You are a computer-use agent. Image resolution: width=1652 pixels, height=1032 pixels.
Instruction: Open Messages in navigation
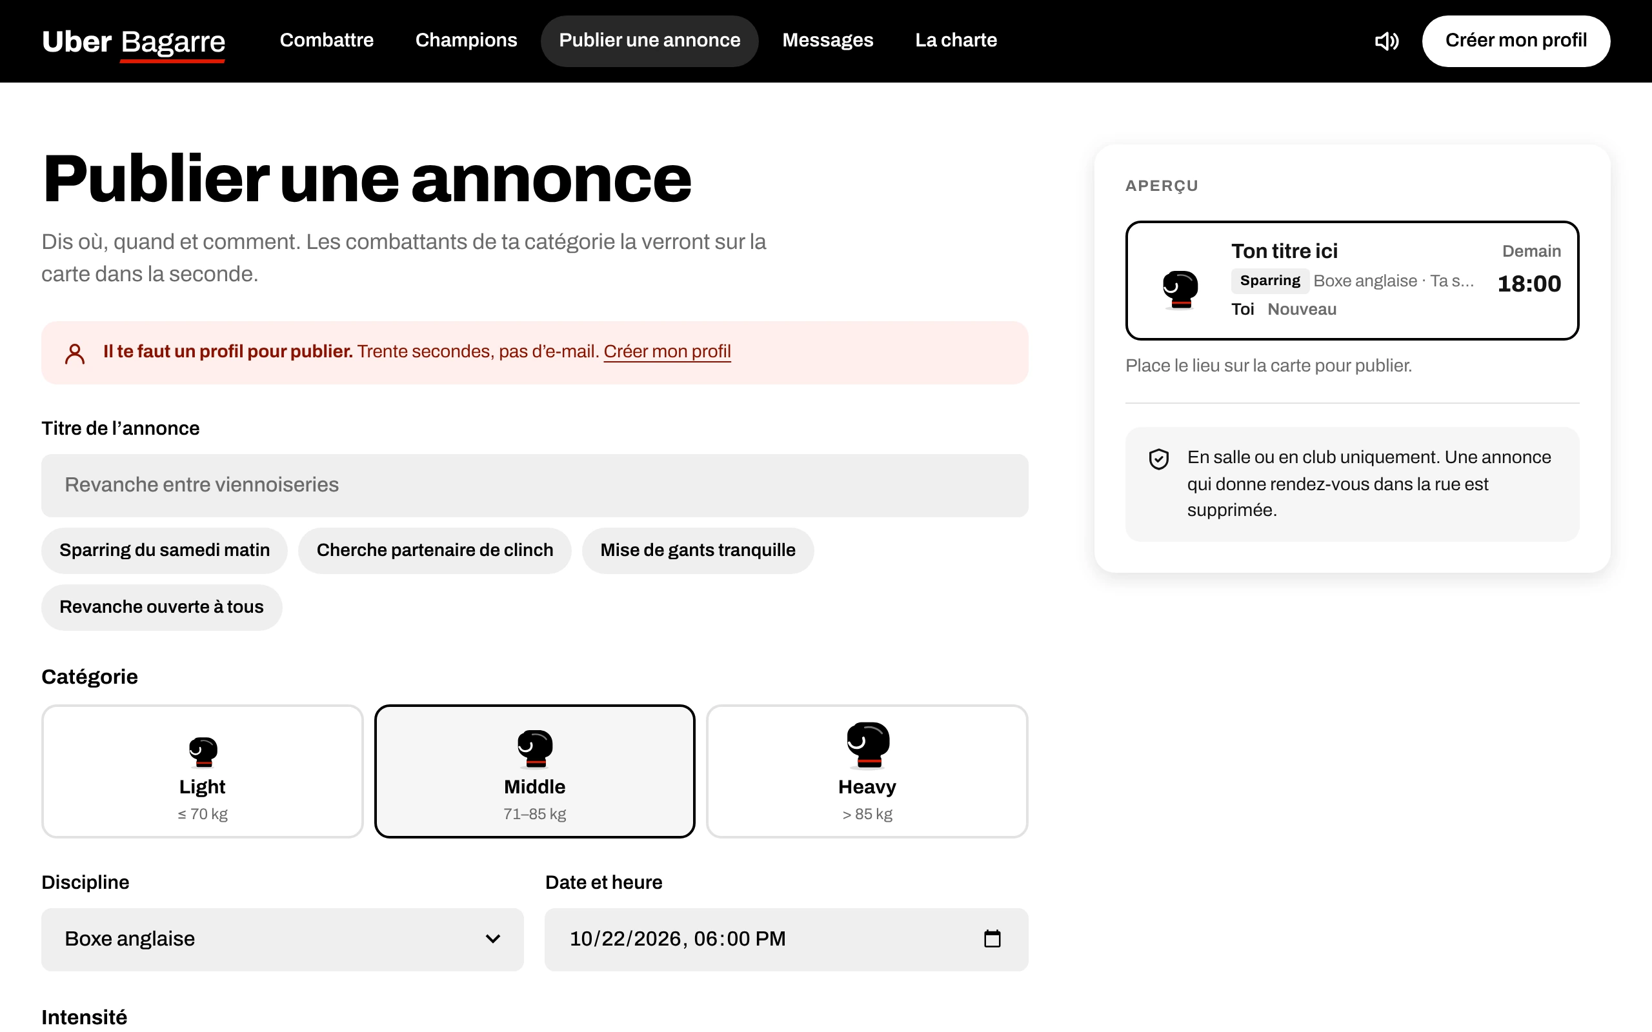(x=827, y=40)
